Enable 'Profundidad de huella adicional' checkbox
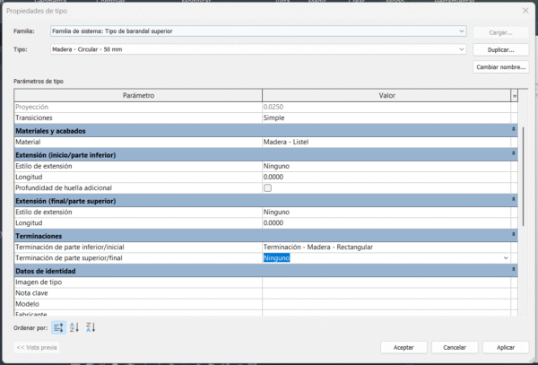The width and height of the screenshot is (538, 365). pyautogui.click(x=267, y=188)
